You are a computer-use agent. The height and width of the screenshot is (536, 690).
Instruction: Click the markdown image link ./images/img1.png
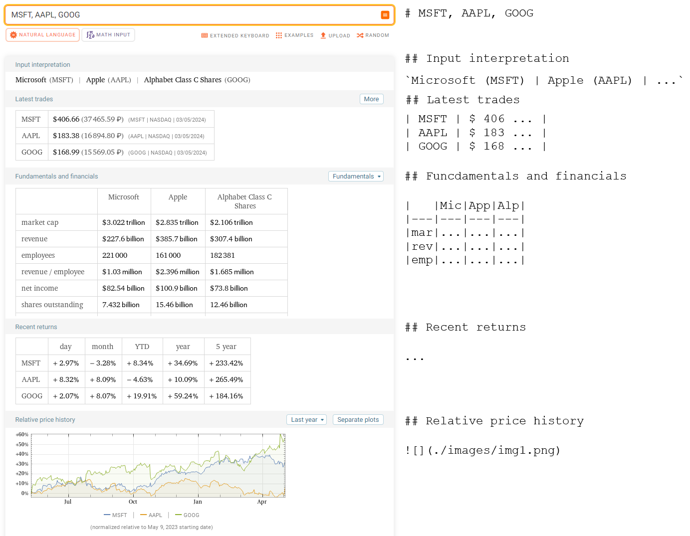pos(483,450)
